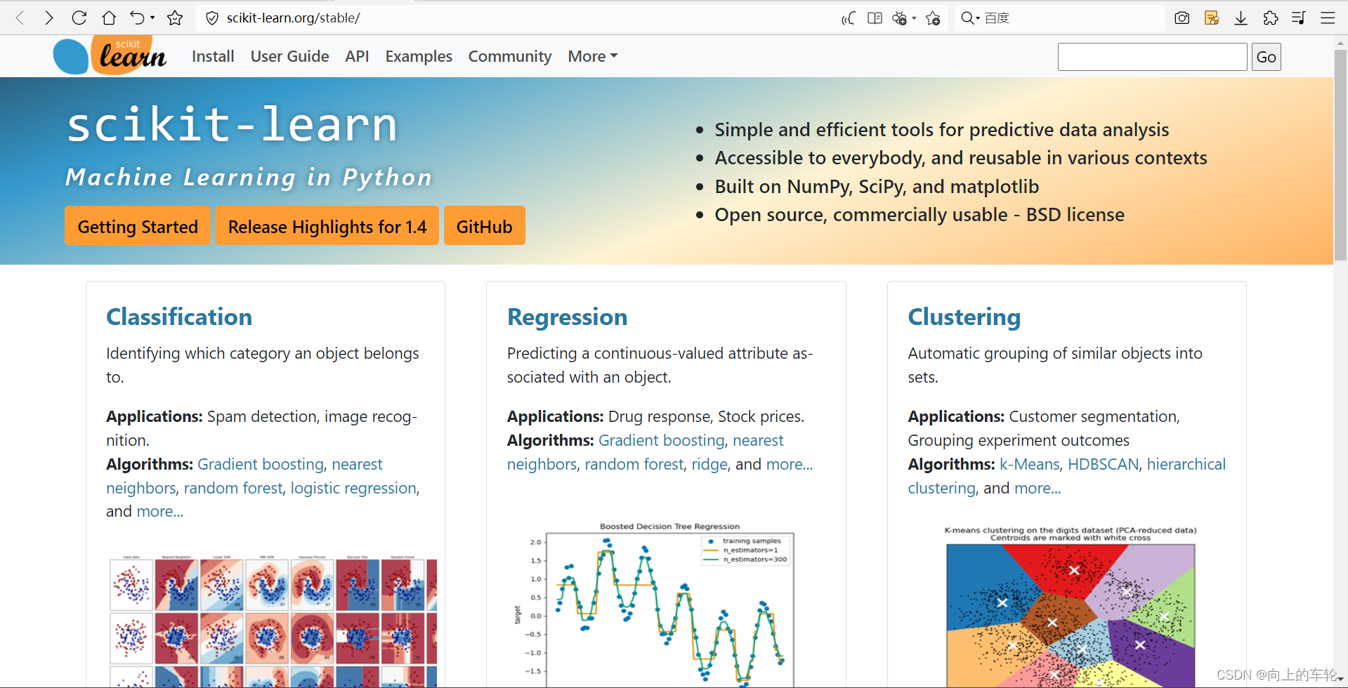Go forward with the browser forward arrow
The width and height of the screenshot is (1348, 688).
(x=48, y=18)
